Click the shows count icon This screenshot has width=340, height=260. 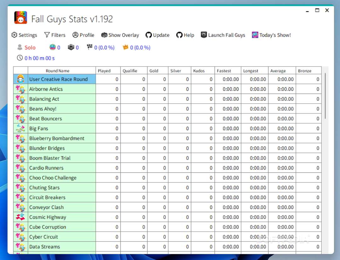coord(53,47)
